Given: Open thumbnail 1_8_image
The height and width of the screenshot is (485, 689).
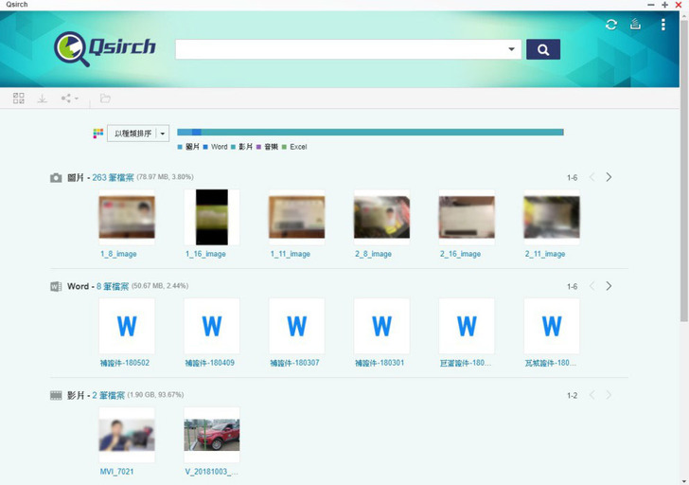Looking at the screenshot, I should [x=127, y=217].
